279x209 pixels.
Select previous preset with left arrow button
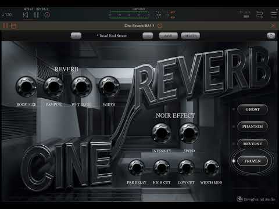coord(76,36)
